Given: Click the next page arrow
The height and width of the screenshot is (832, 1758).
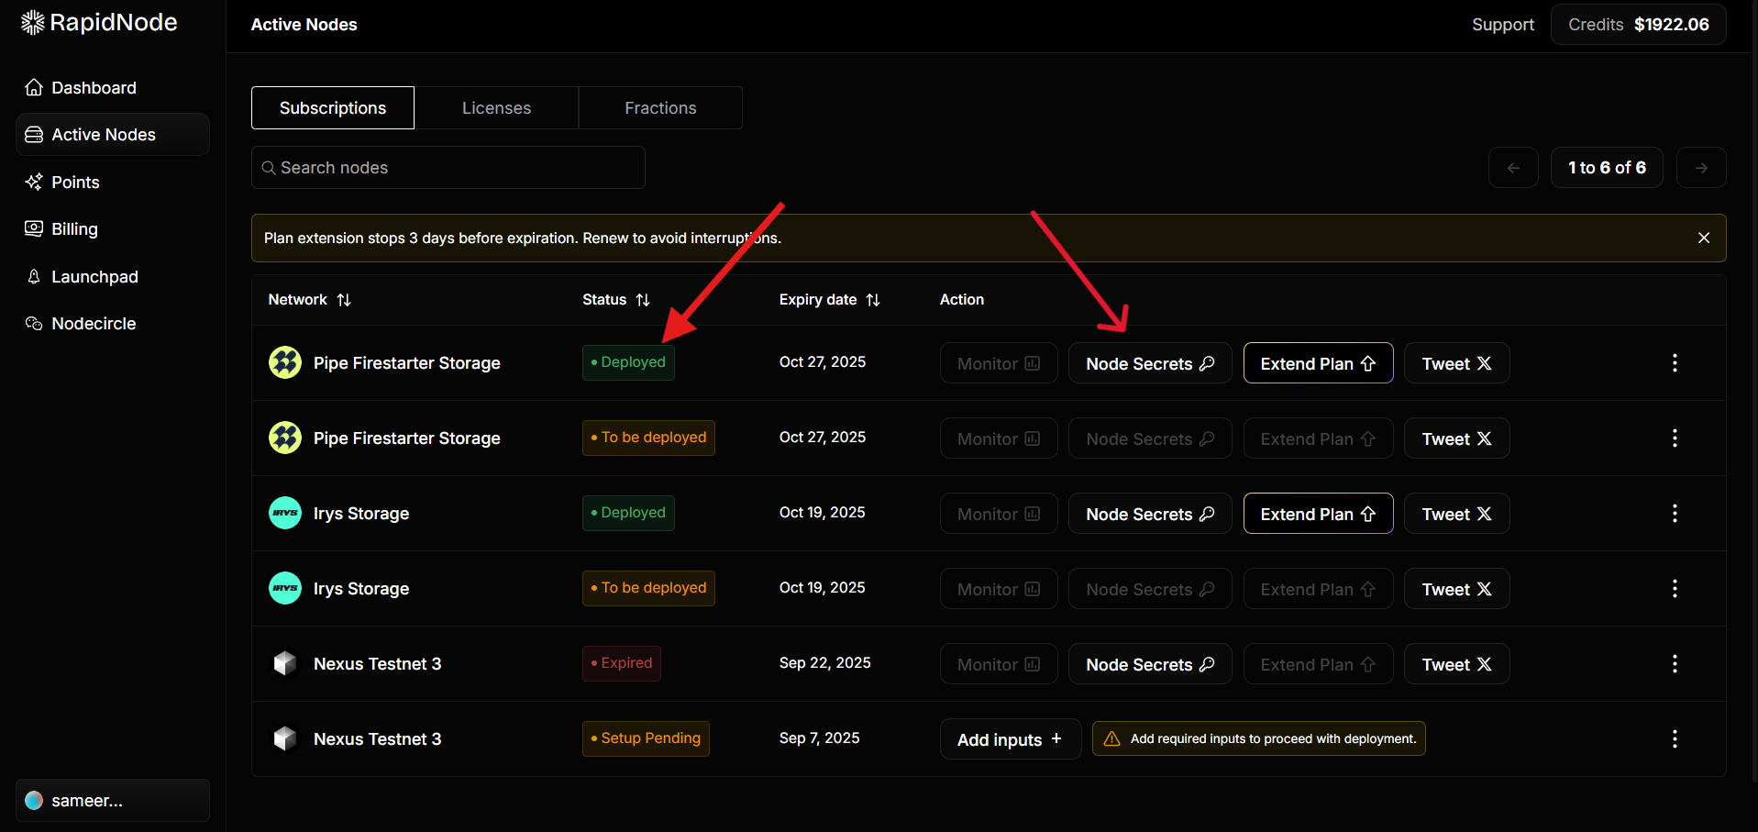Looking at the screenshot, I should (1700, 168).
